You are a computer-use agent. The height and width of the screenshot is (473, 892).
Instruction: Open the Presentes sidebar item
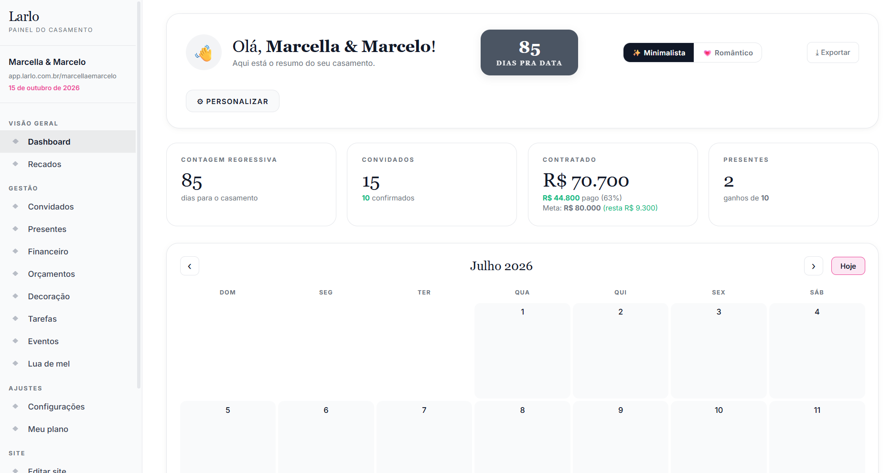[68, 229]
